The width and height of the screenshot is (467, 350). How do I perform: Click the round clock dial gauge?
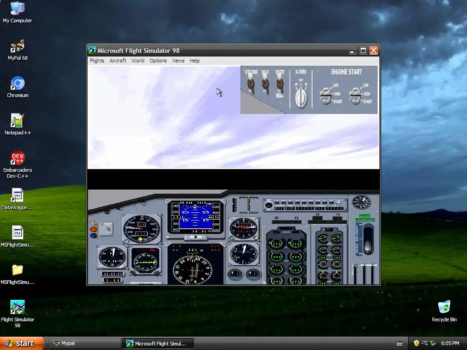(112, 257)
